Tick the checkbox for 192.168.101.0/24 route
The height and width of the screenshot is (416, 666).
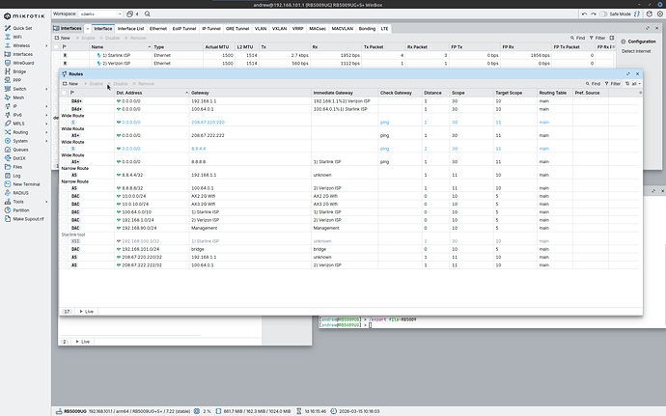point(64,249)
